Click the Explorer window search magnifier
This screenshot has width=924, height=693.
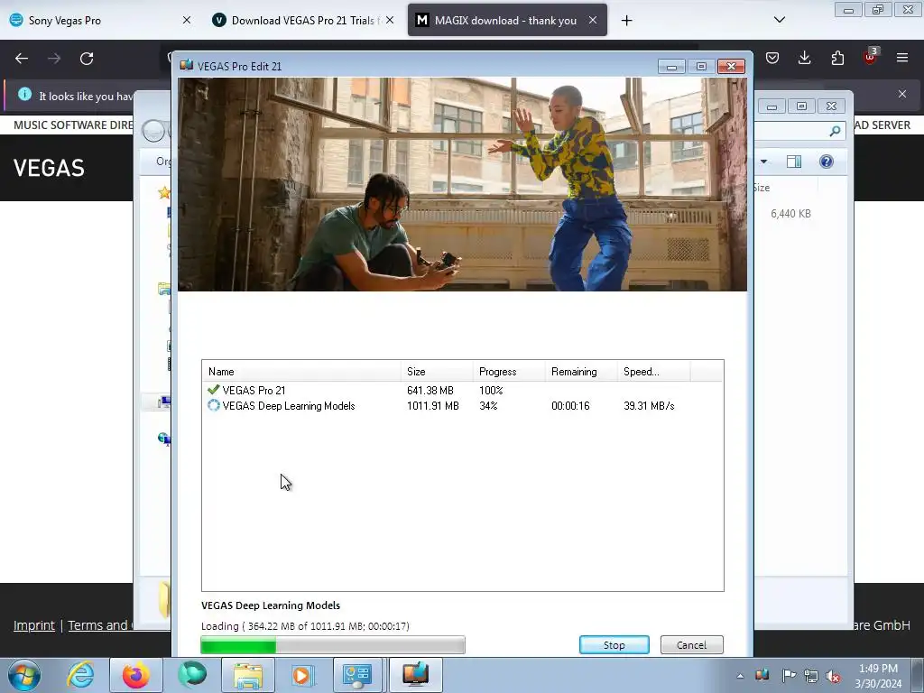click(x=835, y=131)
